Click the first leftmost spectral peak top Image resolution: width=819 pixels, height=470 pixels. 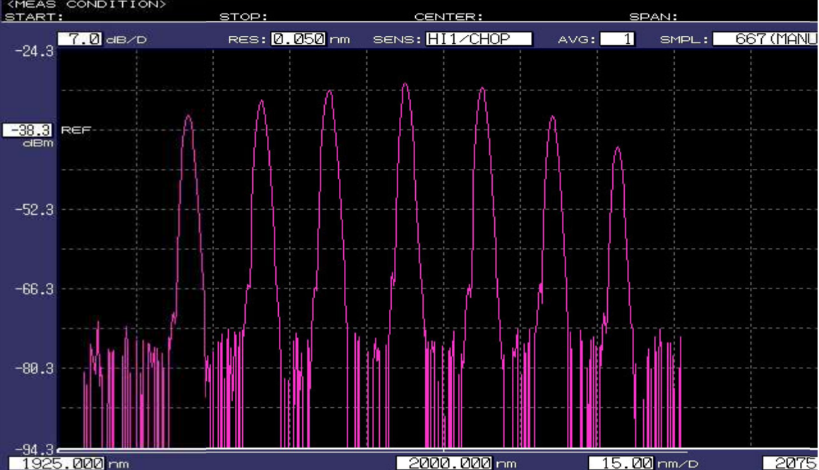pos(188,115)
